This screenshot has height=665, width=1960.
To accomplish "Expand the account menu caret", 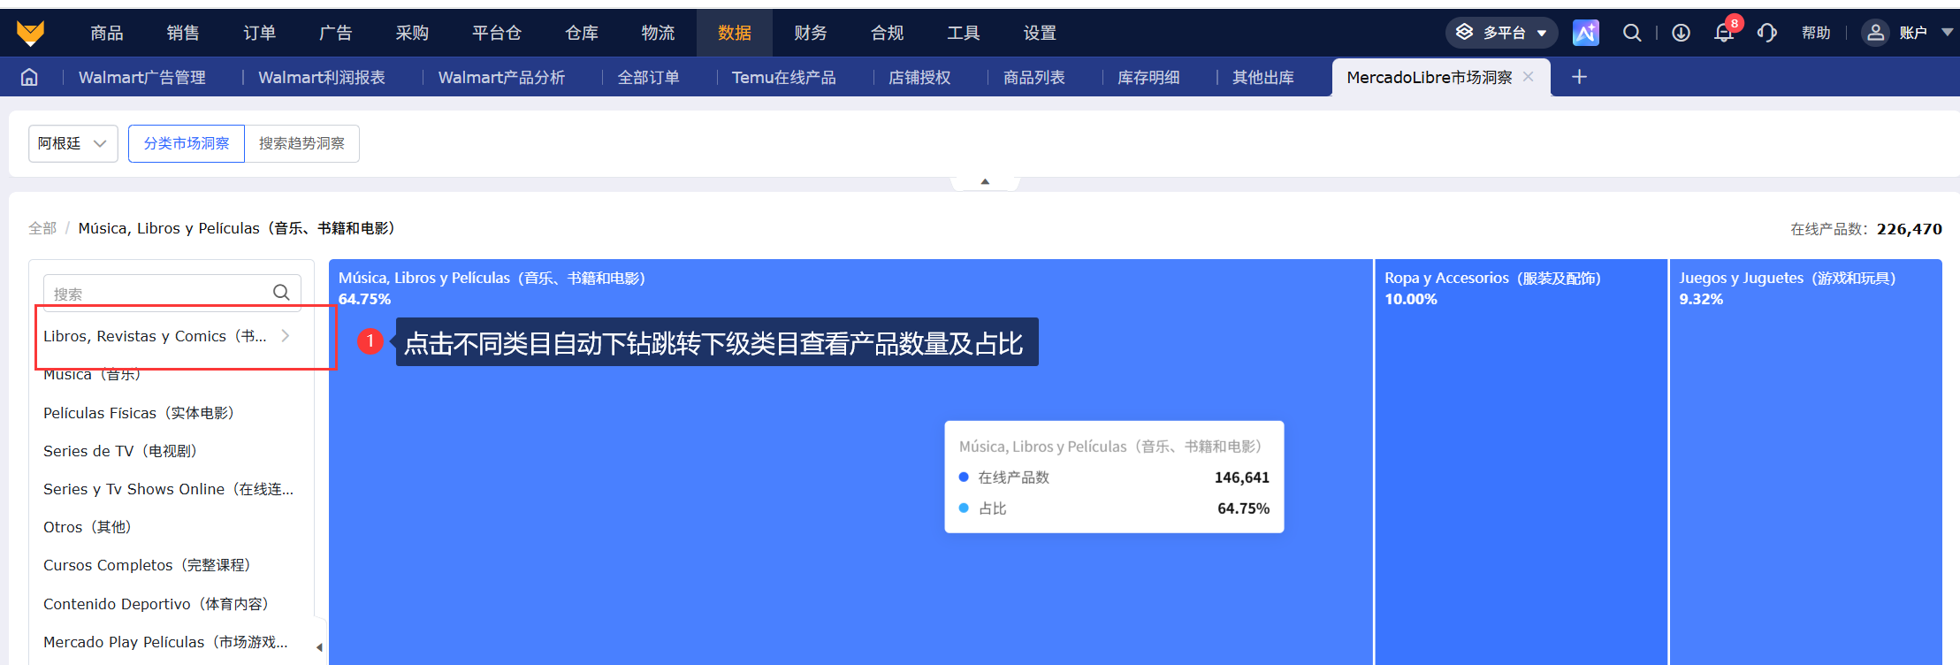I will pyautogui.click(x=1948, y=33).
